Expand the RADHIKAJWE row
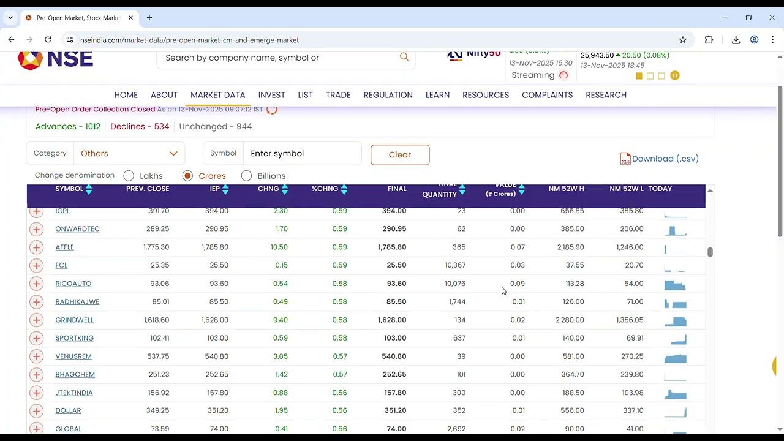 pos(36,302)
